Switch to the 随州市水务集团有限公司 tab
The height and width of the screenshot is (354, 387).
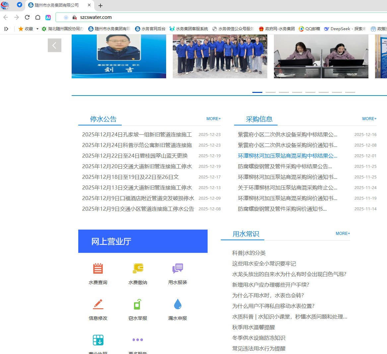[x=56, y=5]
